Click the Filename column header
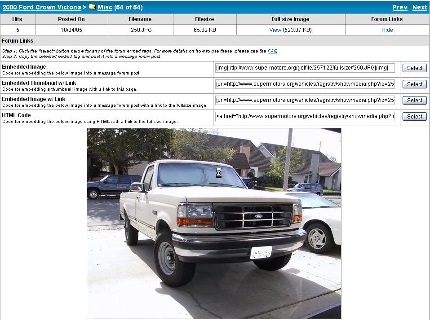The width and height of the screenshot is (430, 320). point(140,19)
